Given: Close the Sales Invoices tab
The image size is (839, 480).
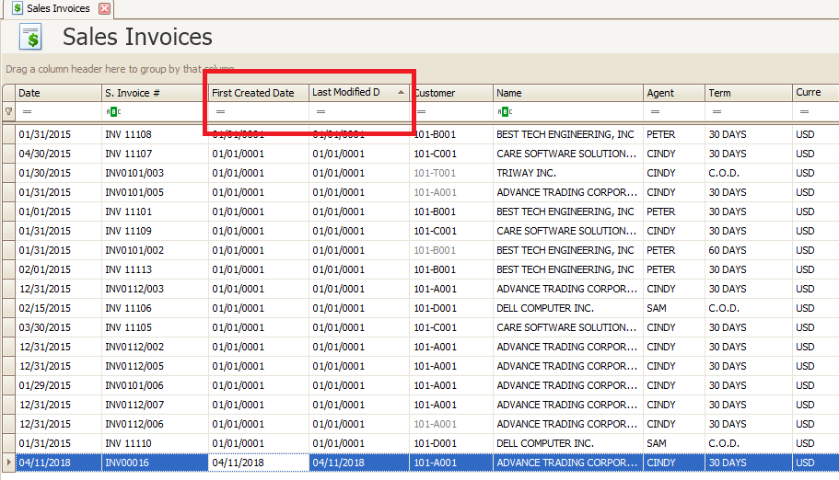Looking at the screenshot, I should pos(105,8).
